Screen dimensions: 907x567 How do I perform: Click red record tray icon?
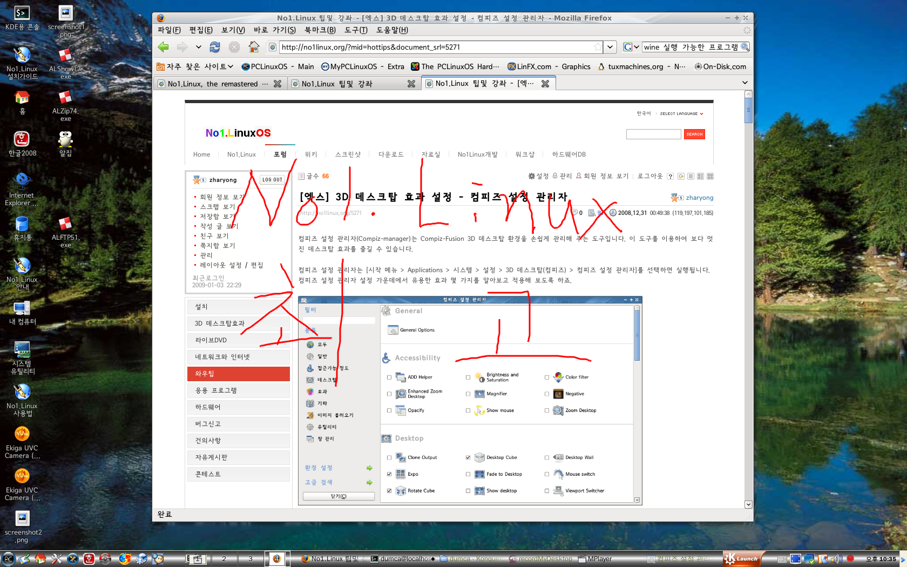point(850,558)
